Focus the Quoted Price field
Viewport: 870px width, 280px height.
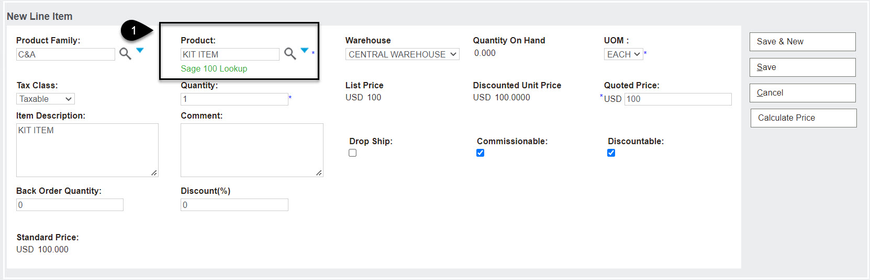(677, 99)
